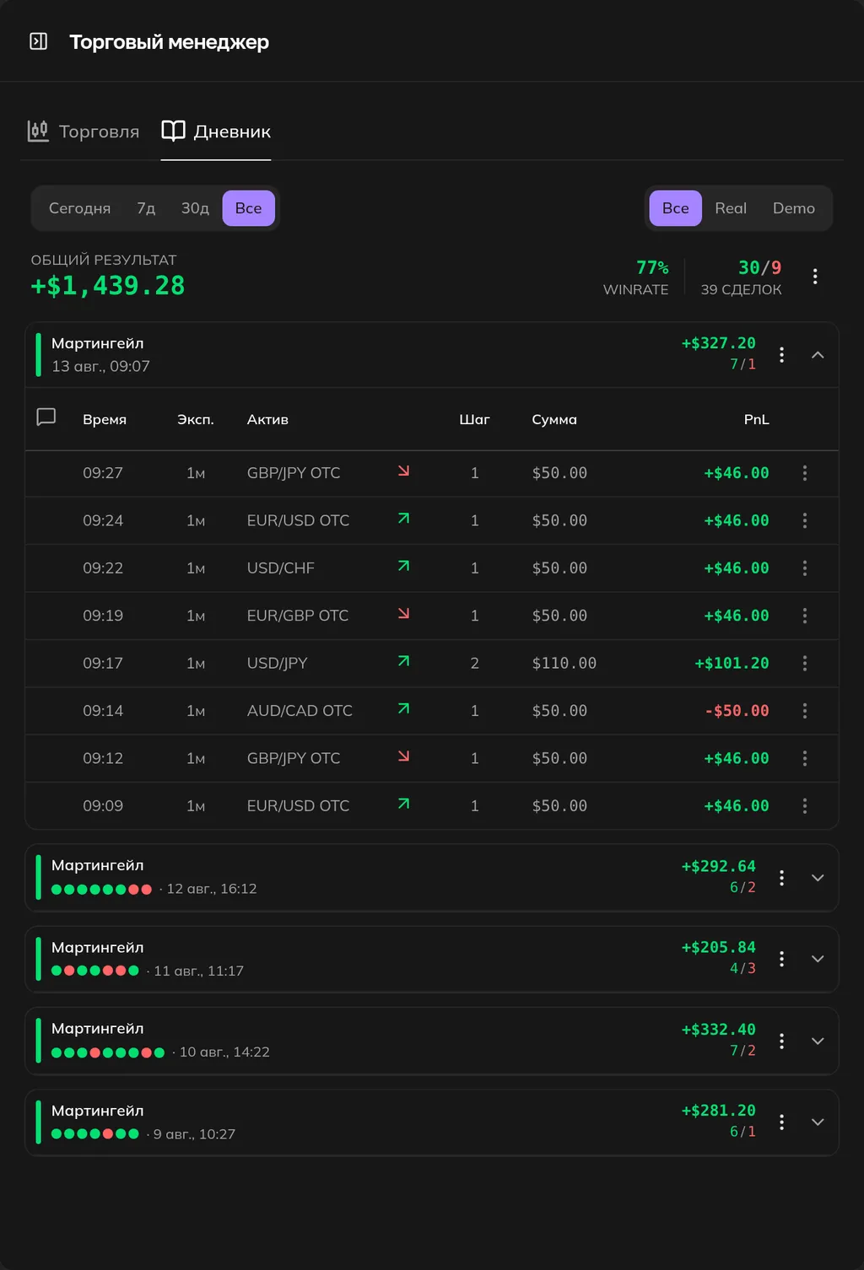Select the Все period filter

[248, 208]
